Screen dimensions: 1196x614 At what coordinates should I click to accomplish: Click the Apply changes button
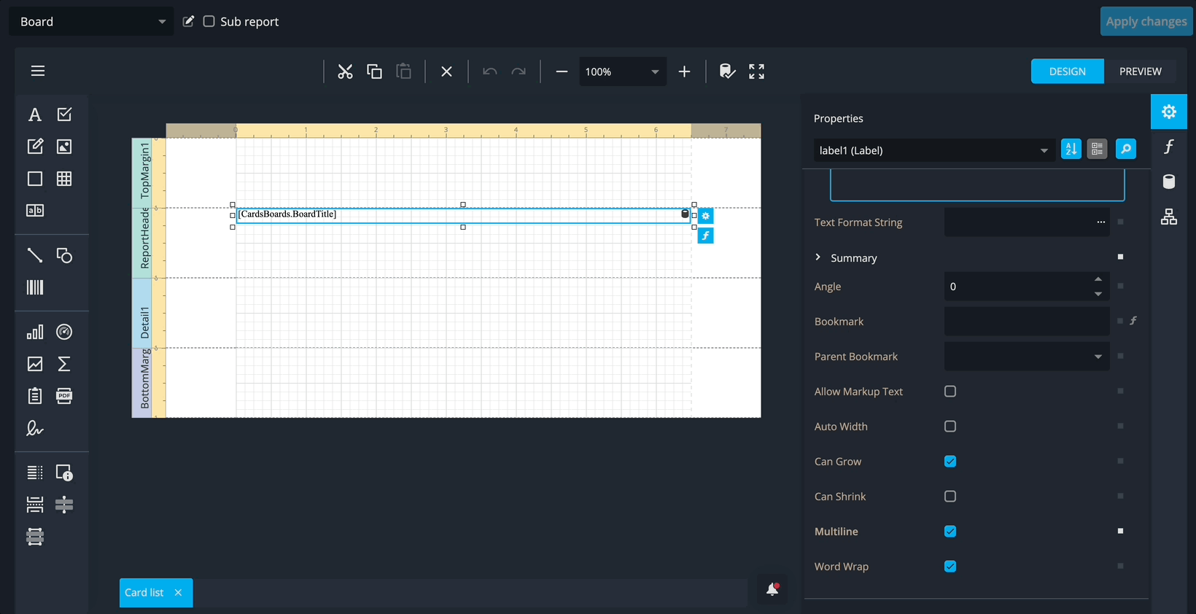1146,21
